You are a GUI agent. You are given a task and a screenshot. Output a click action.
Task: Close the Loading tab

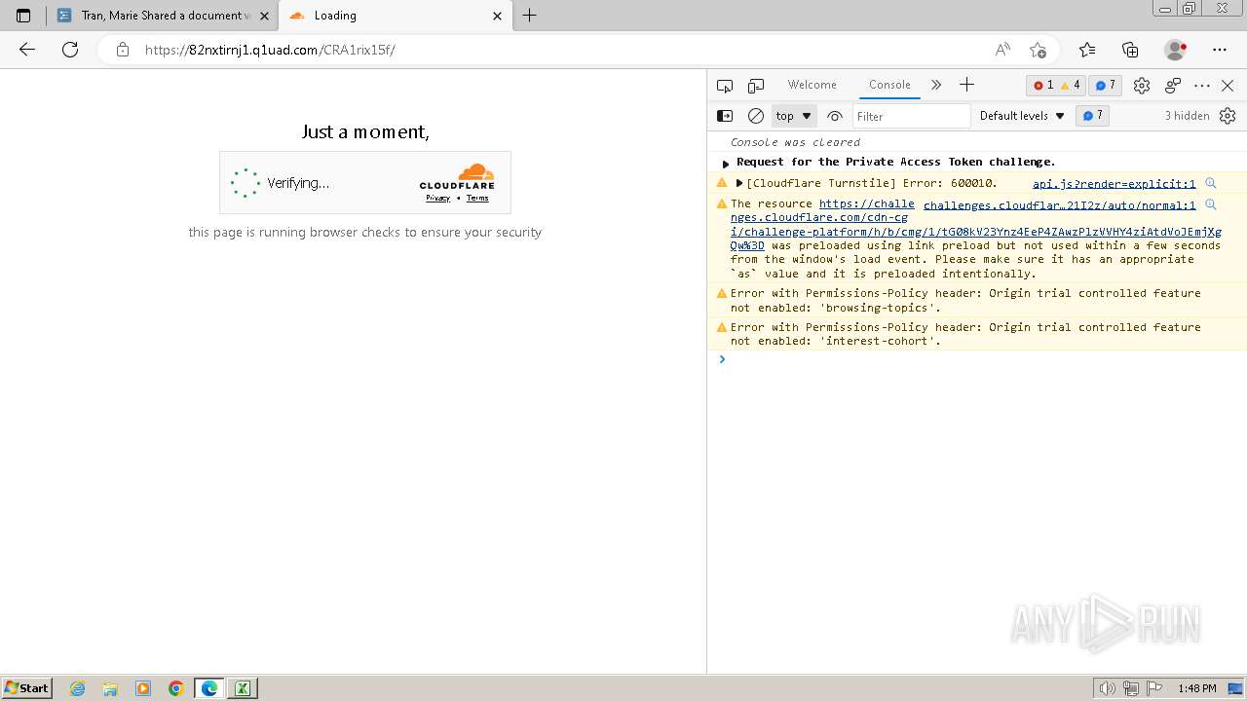pos(498,16)
